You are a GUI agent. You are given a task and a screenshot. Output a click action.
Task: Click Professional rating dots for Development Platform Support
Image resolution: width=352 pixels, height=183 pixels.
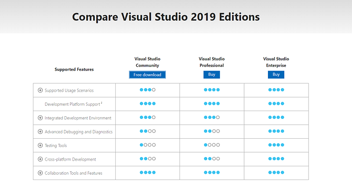coord(212,104)
